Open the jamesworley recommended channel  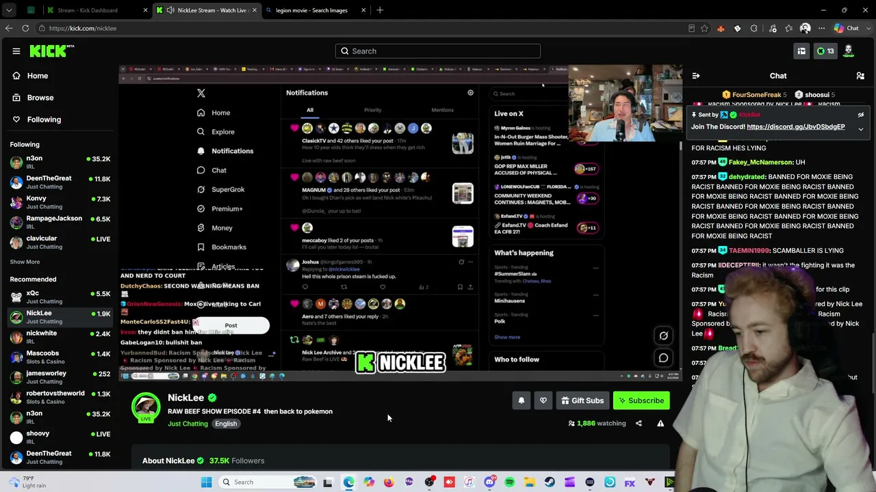point(60,377)
